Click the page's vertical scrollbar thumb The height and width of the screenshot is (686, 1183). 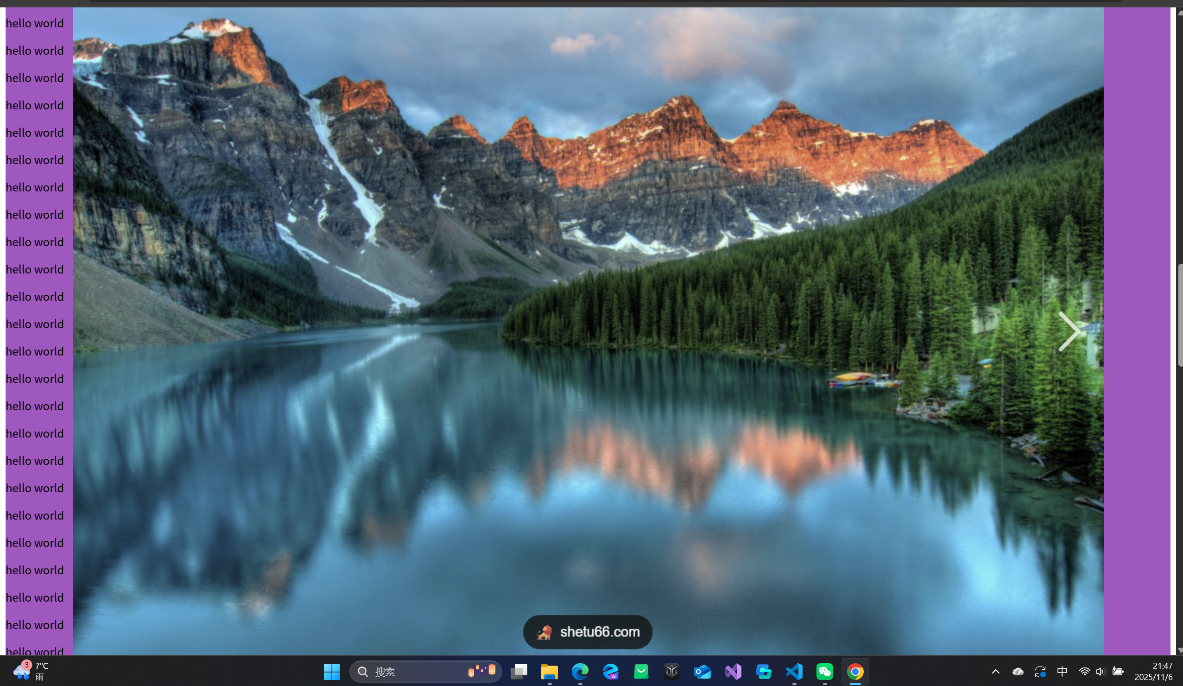[x=1180, y=315]
